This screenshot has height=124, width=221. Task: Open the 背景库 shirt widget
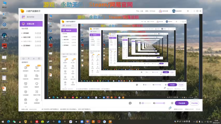coord(37,85)
